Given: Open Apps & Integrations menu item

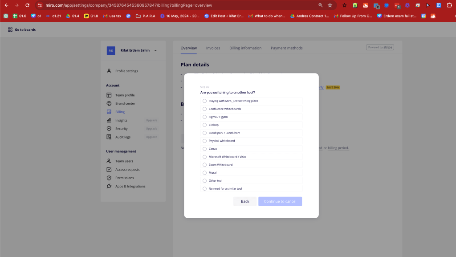Looking at the screenshot, I should click(130, 186).
